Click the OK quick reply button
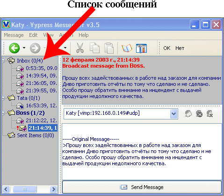 (x=167, y=48)
